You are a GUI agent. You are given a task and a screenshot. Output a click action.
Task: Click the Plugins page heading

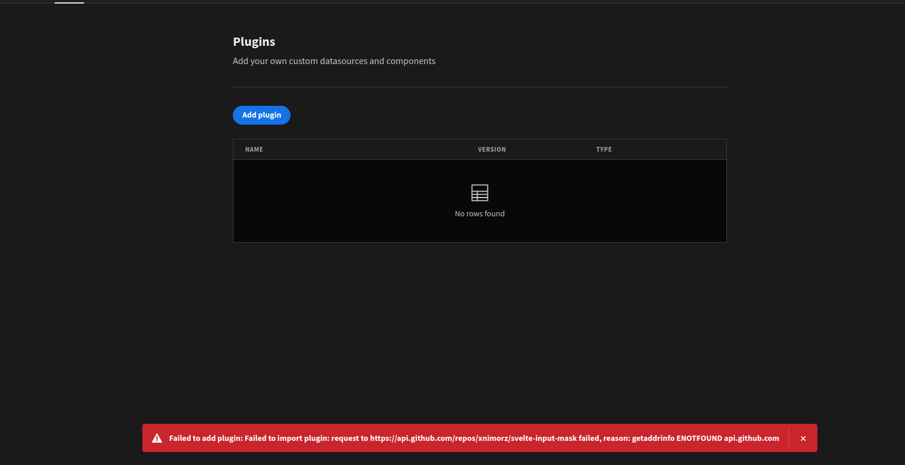pos(254,41)
